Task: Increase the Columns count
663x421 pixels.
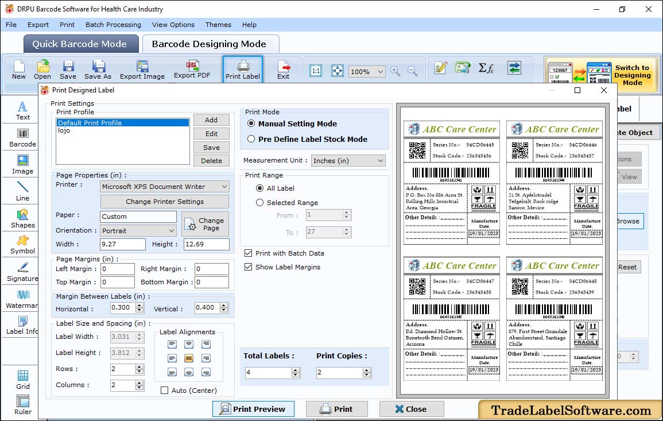Action: pyautogui.click(x=139, y=383)
